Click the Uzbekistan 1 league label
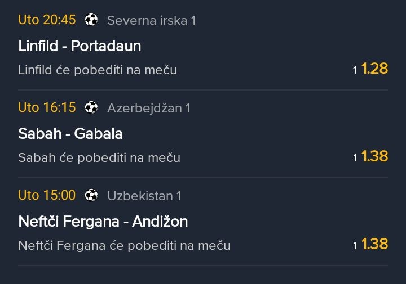Screen dimensions: 406x284 point(144,196)
